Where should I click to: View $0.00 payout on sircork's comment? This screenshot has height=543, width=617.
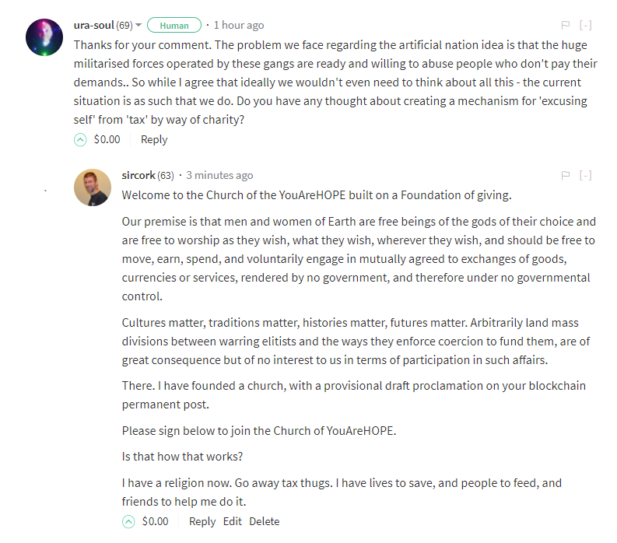pos(155,521)
